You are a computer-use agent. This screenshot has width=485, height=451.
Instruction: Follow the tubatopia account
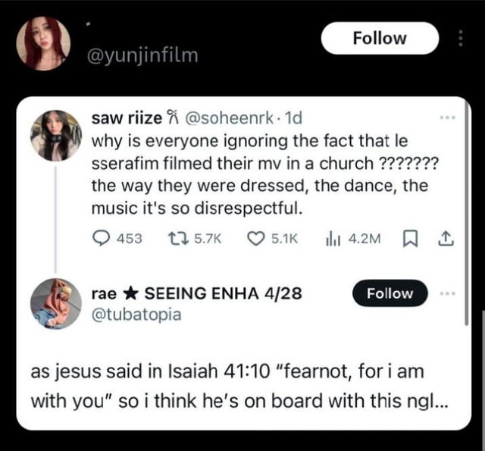[390, 293]
